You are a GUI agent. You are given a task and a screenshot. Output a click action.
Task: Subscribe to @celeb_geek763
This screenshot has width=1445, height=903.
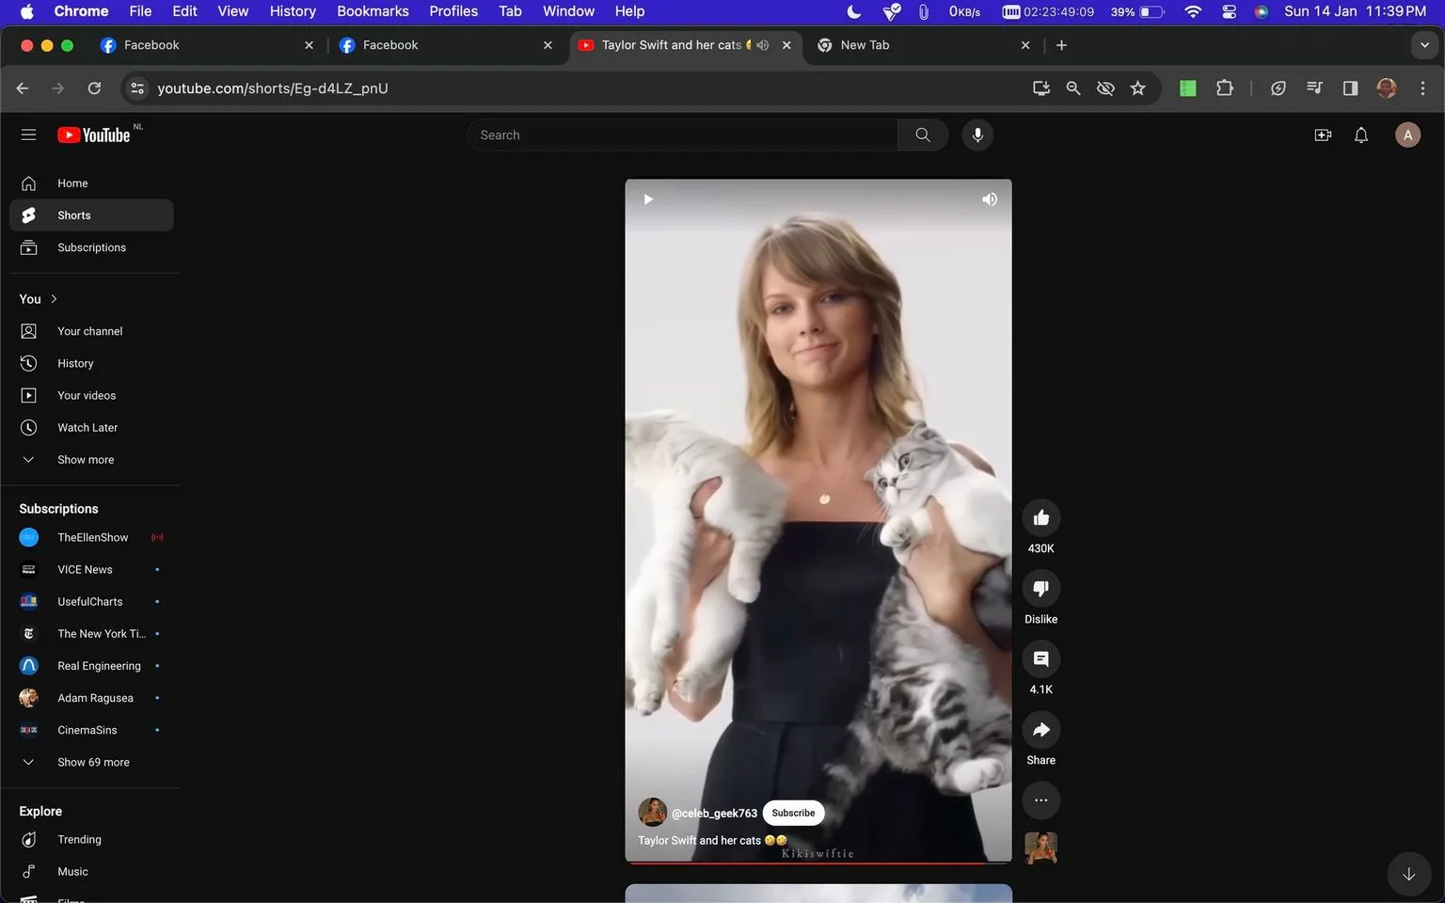pyautogui.click(x=793, y=813)
